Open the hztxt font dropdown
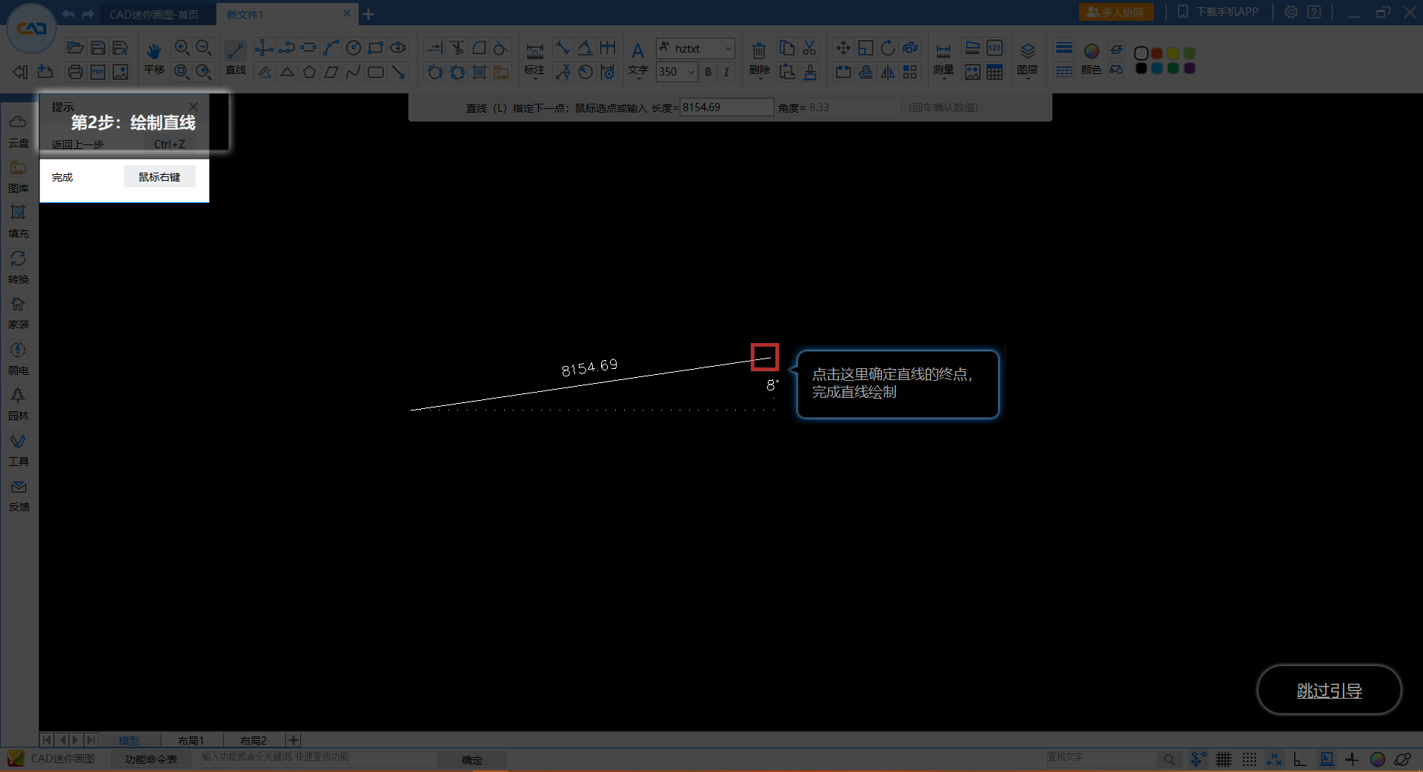Image resolution: width=1423 pixels, height=772 pixels. coord(695,48)
